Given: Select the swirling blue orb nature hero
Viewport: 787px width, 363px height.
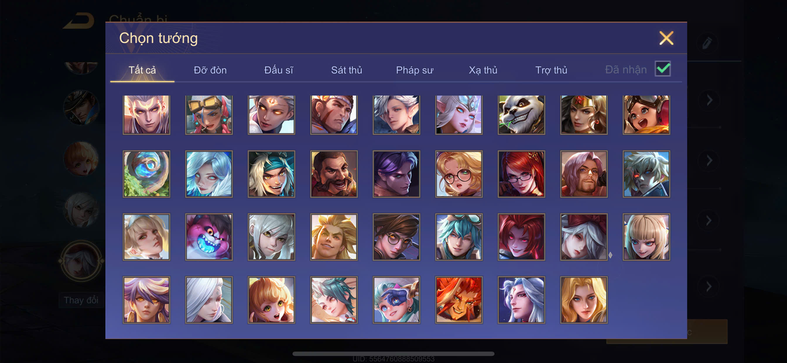Looking at the screenshot, I should [x=146, y=174].
